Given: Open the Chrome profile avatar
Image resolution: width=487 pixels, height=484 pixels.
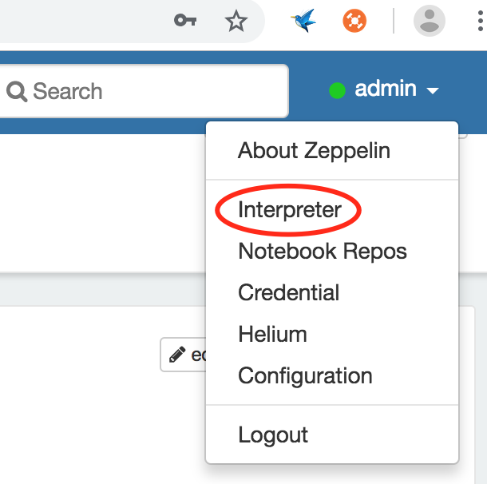Looking at the screenshot, I should click(430, 21).
